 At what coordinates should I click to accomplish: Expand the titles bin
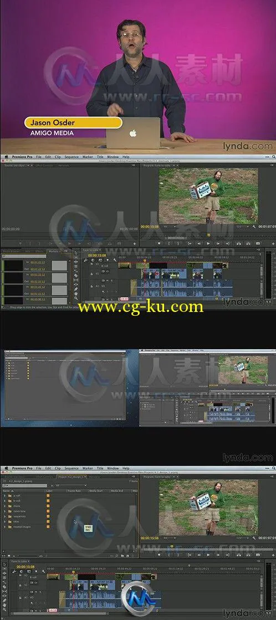[x=5, y=521]
